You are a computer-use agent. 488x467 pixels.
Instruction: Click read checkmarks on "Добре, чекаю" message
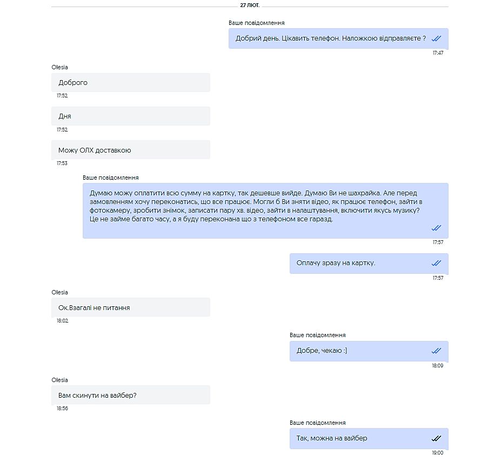(437, 351)
